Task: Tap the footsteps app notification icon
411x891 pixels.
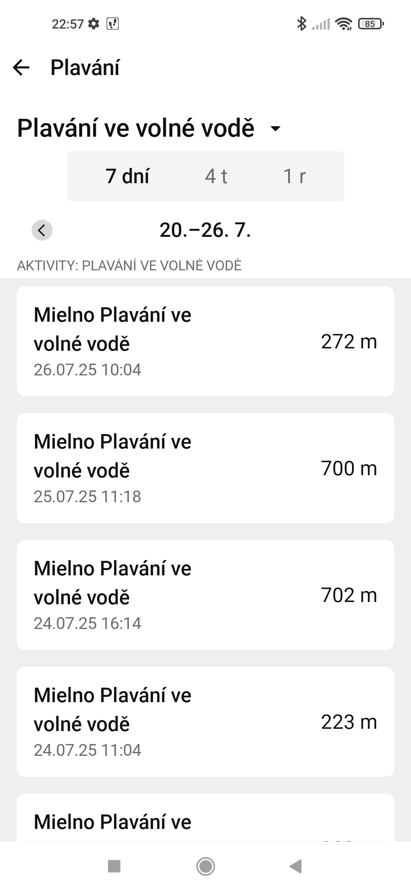Action: 113,24
